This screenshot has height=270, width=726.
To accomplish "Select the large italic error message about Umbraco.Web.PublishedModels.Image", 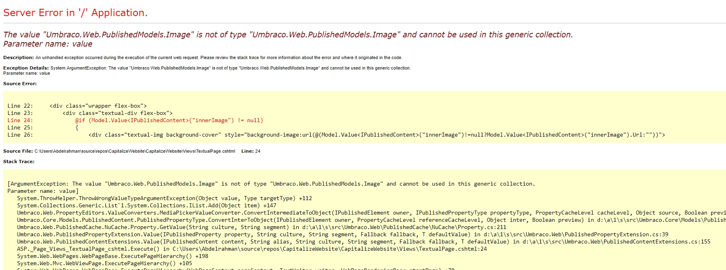I will pyautogui.click(x=288, y=35).
